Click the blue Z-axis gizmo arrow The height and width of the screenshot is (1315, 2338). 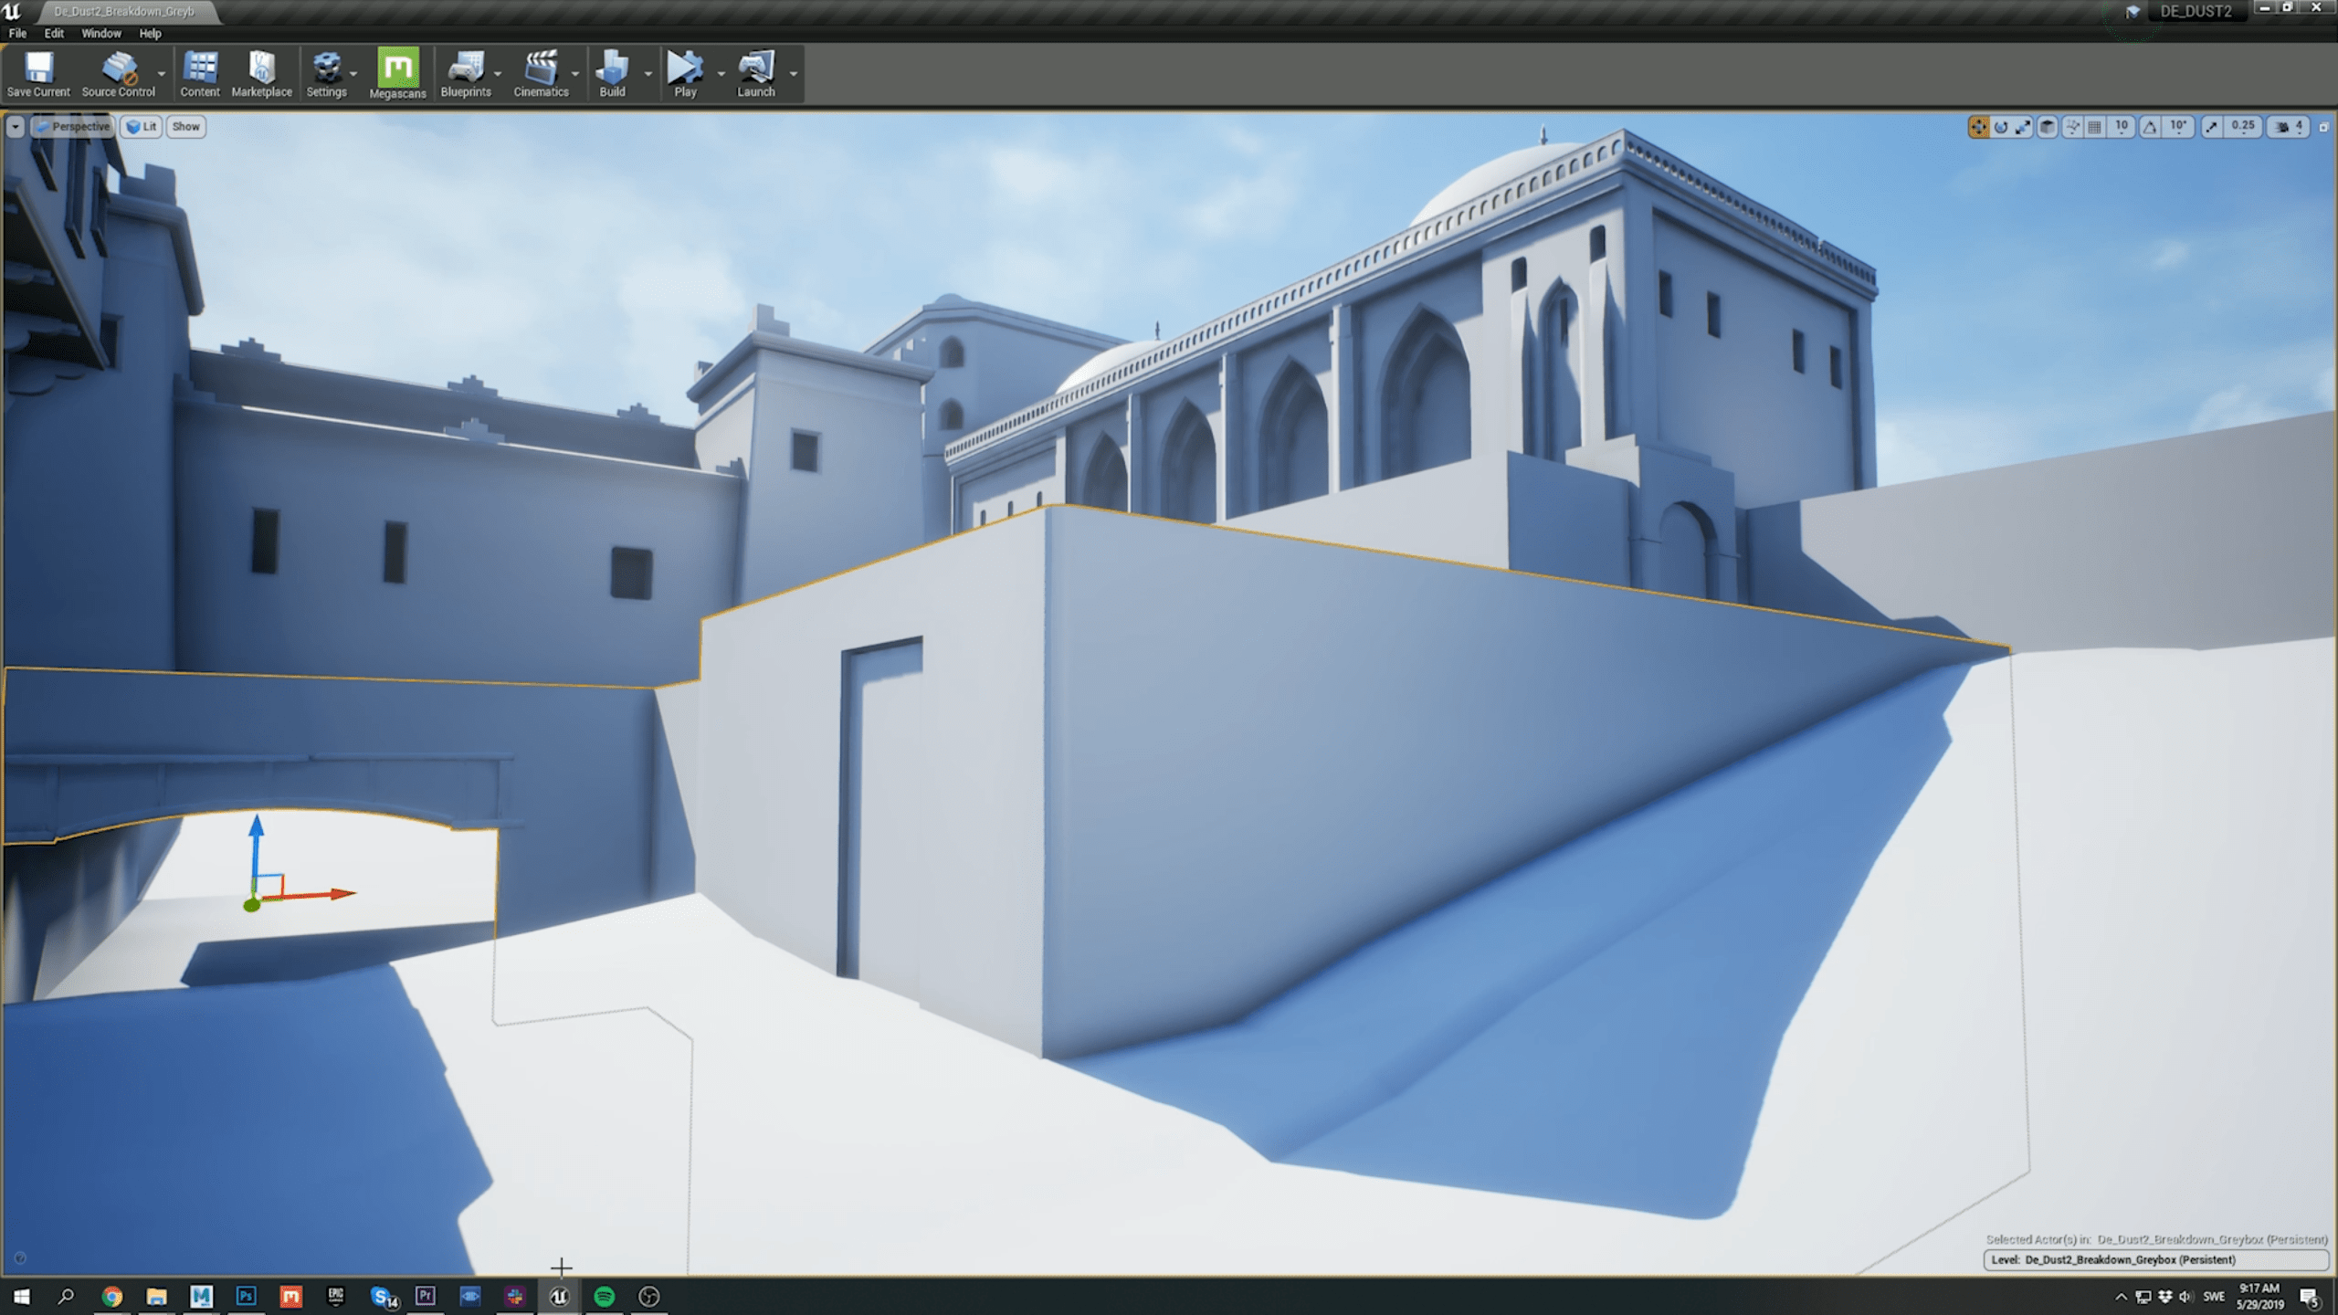point(257,845)
